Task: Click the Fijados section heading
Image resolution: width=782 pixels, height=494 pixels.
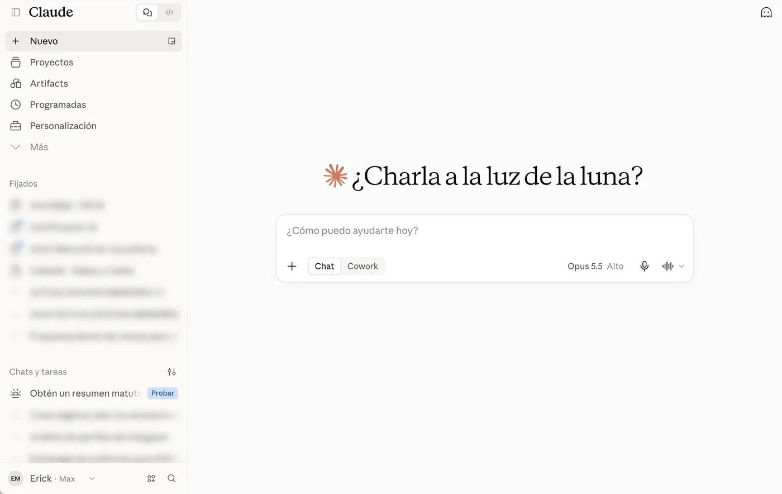Action: coord(23,184)
